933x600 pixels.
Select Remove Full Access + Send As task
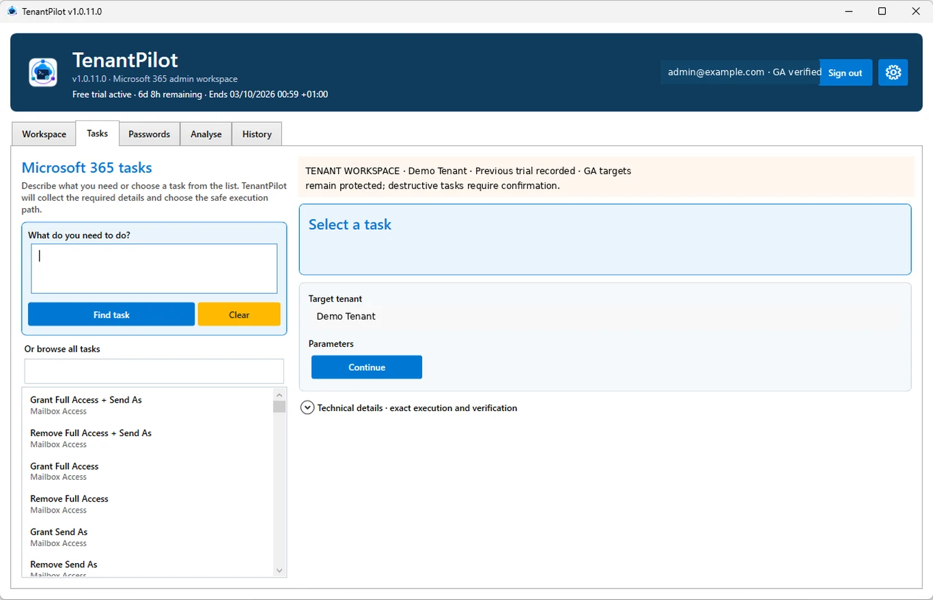click(x=148, y=438)
